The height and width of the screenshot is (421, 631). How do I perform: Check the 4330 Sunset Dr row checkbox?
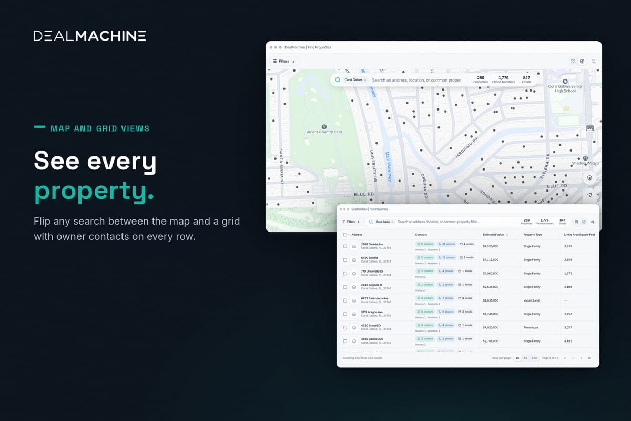click(345, 327)
